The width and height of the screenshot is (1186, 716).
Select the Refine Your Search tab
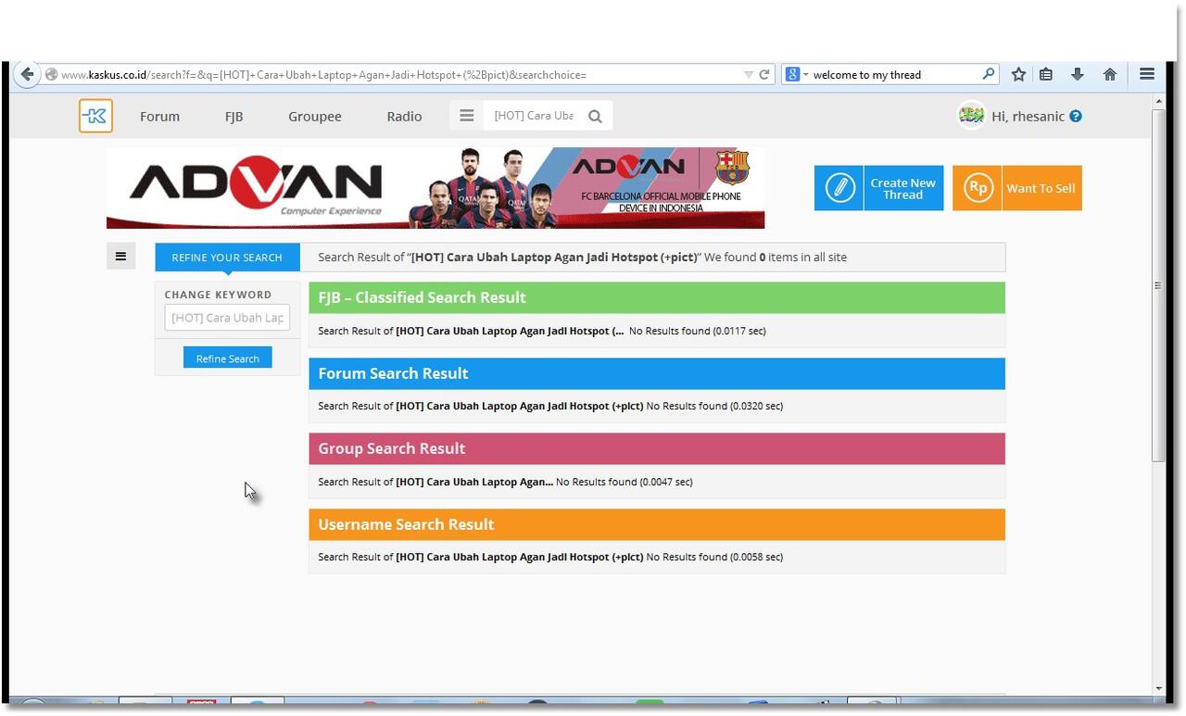[x=227, y=258]
